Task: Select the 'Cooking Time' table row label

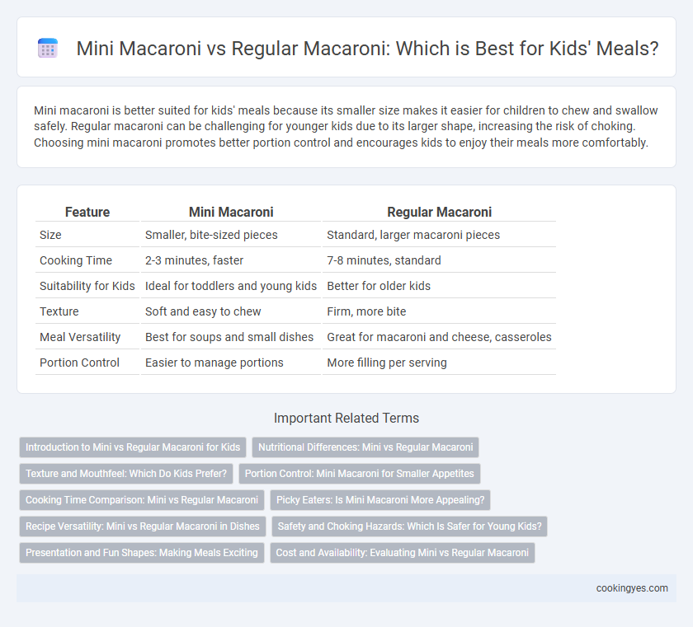Action: click(76, 260)
